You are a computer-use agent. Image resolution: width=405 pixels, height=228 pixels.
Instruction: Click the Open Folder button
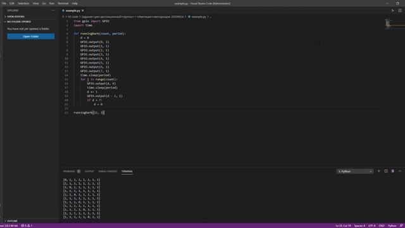click(31, 37)
